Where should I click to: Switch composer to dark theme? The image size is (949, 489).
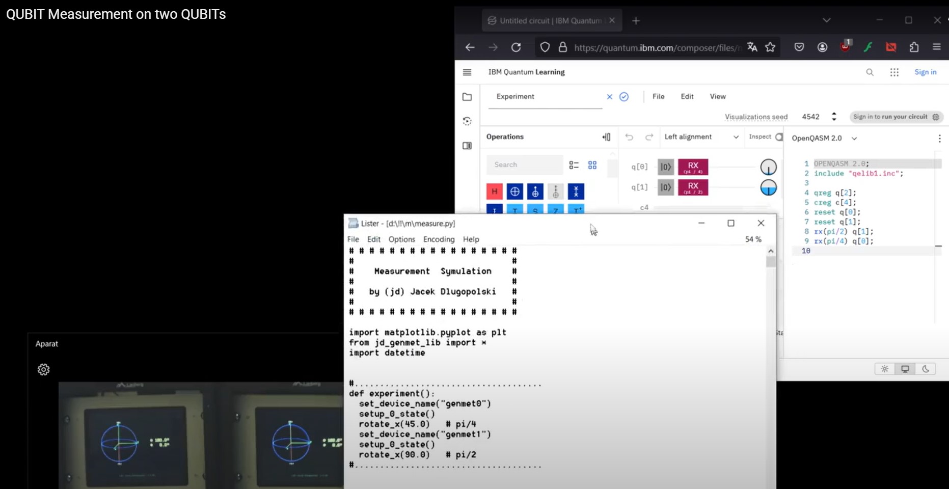pos(926,369)
